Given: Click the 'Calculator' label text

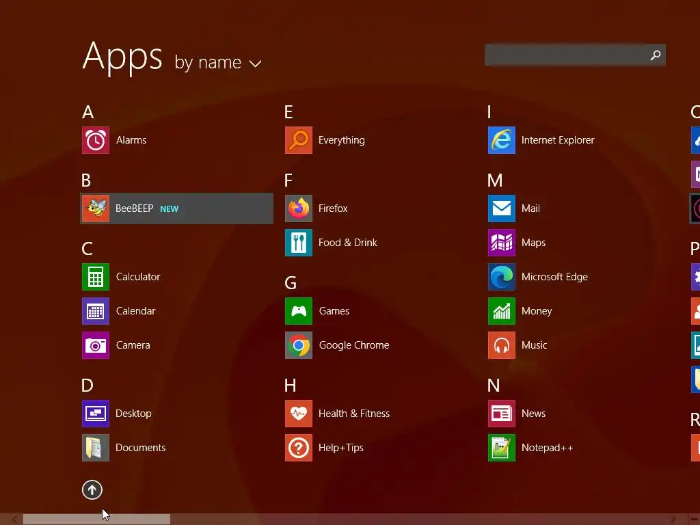Looking at the screenshot, I should point(138,277).
